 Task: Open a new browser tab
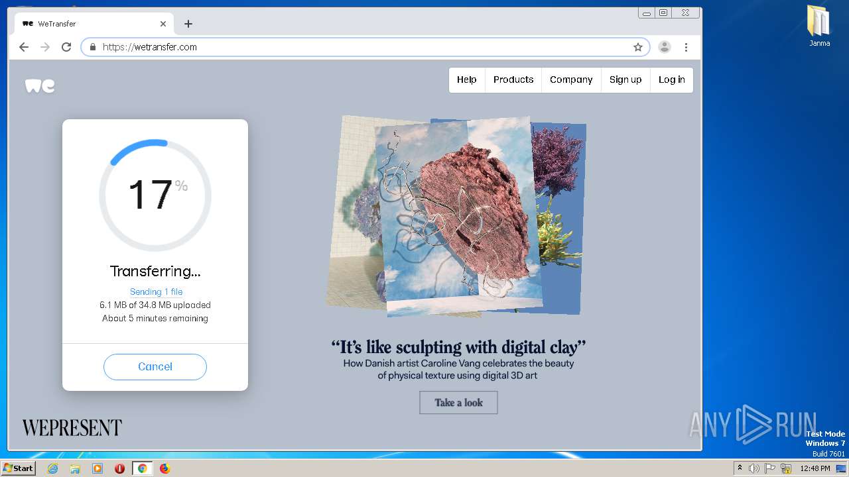tap(188, 24)
